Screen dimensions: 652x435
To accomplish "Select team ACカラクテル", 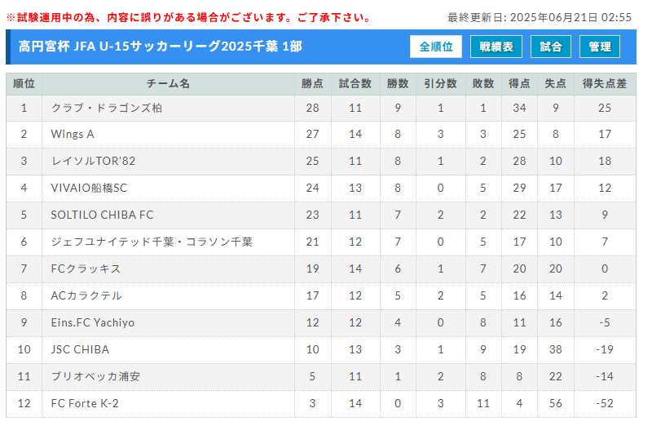I will point(86,295).
